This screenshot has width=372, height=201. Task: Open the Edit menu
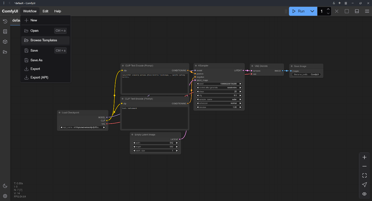pyautogui.click(x=45, y=11)
